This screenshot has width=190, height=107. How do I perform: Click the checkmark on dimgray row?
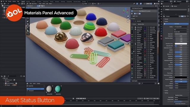coord(134,51)
